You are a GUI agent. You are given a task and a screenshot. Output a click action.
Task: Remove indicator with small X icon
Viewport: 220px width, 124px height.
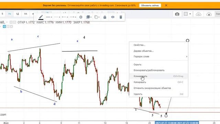[x=11, y=27]
